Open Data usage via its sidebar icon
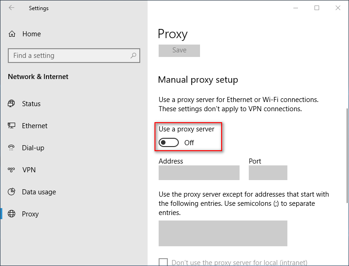The width and height of the screenshot is (349, 266). coord(12,192)
